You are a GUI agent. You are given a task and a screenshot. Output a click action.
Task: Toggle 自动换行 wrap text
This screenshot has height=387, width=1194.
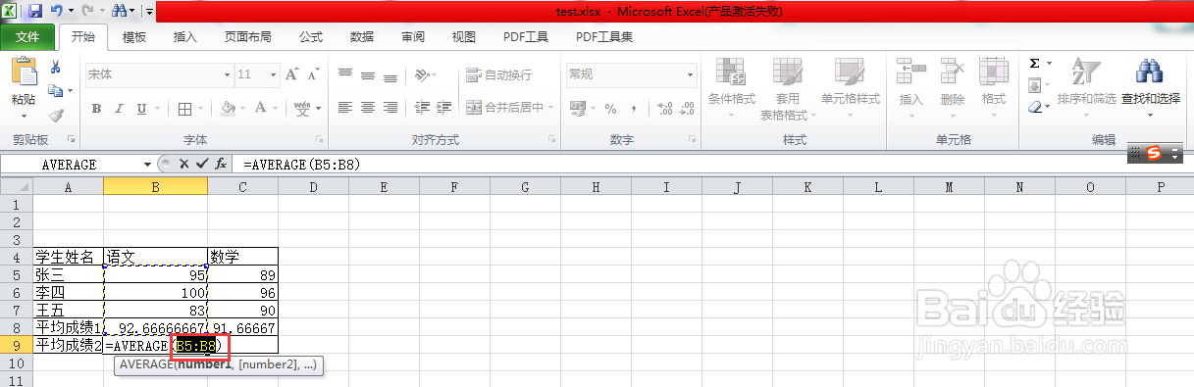point(499,74)
